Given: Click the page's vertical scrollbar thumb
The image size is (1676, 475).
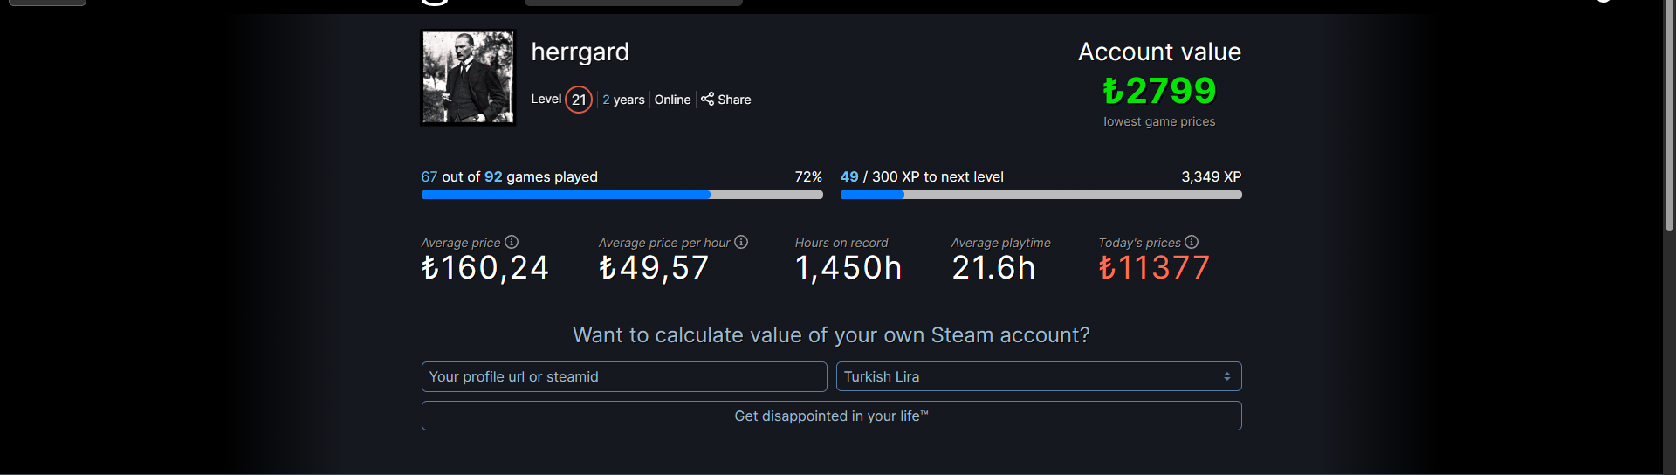Looking at the screenshot, I should click(x=1669, y=114).
